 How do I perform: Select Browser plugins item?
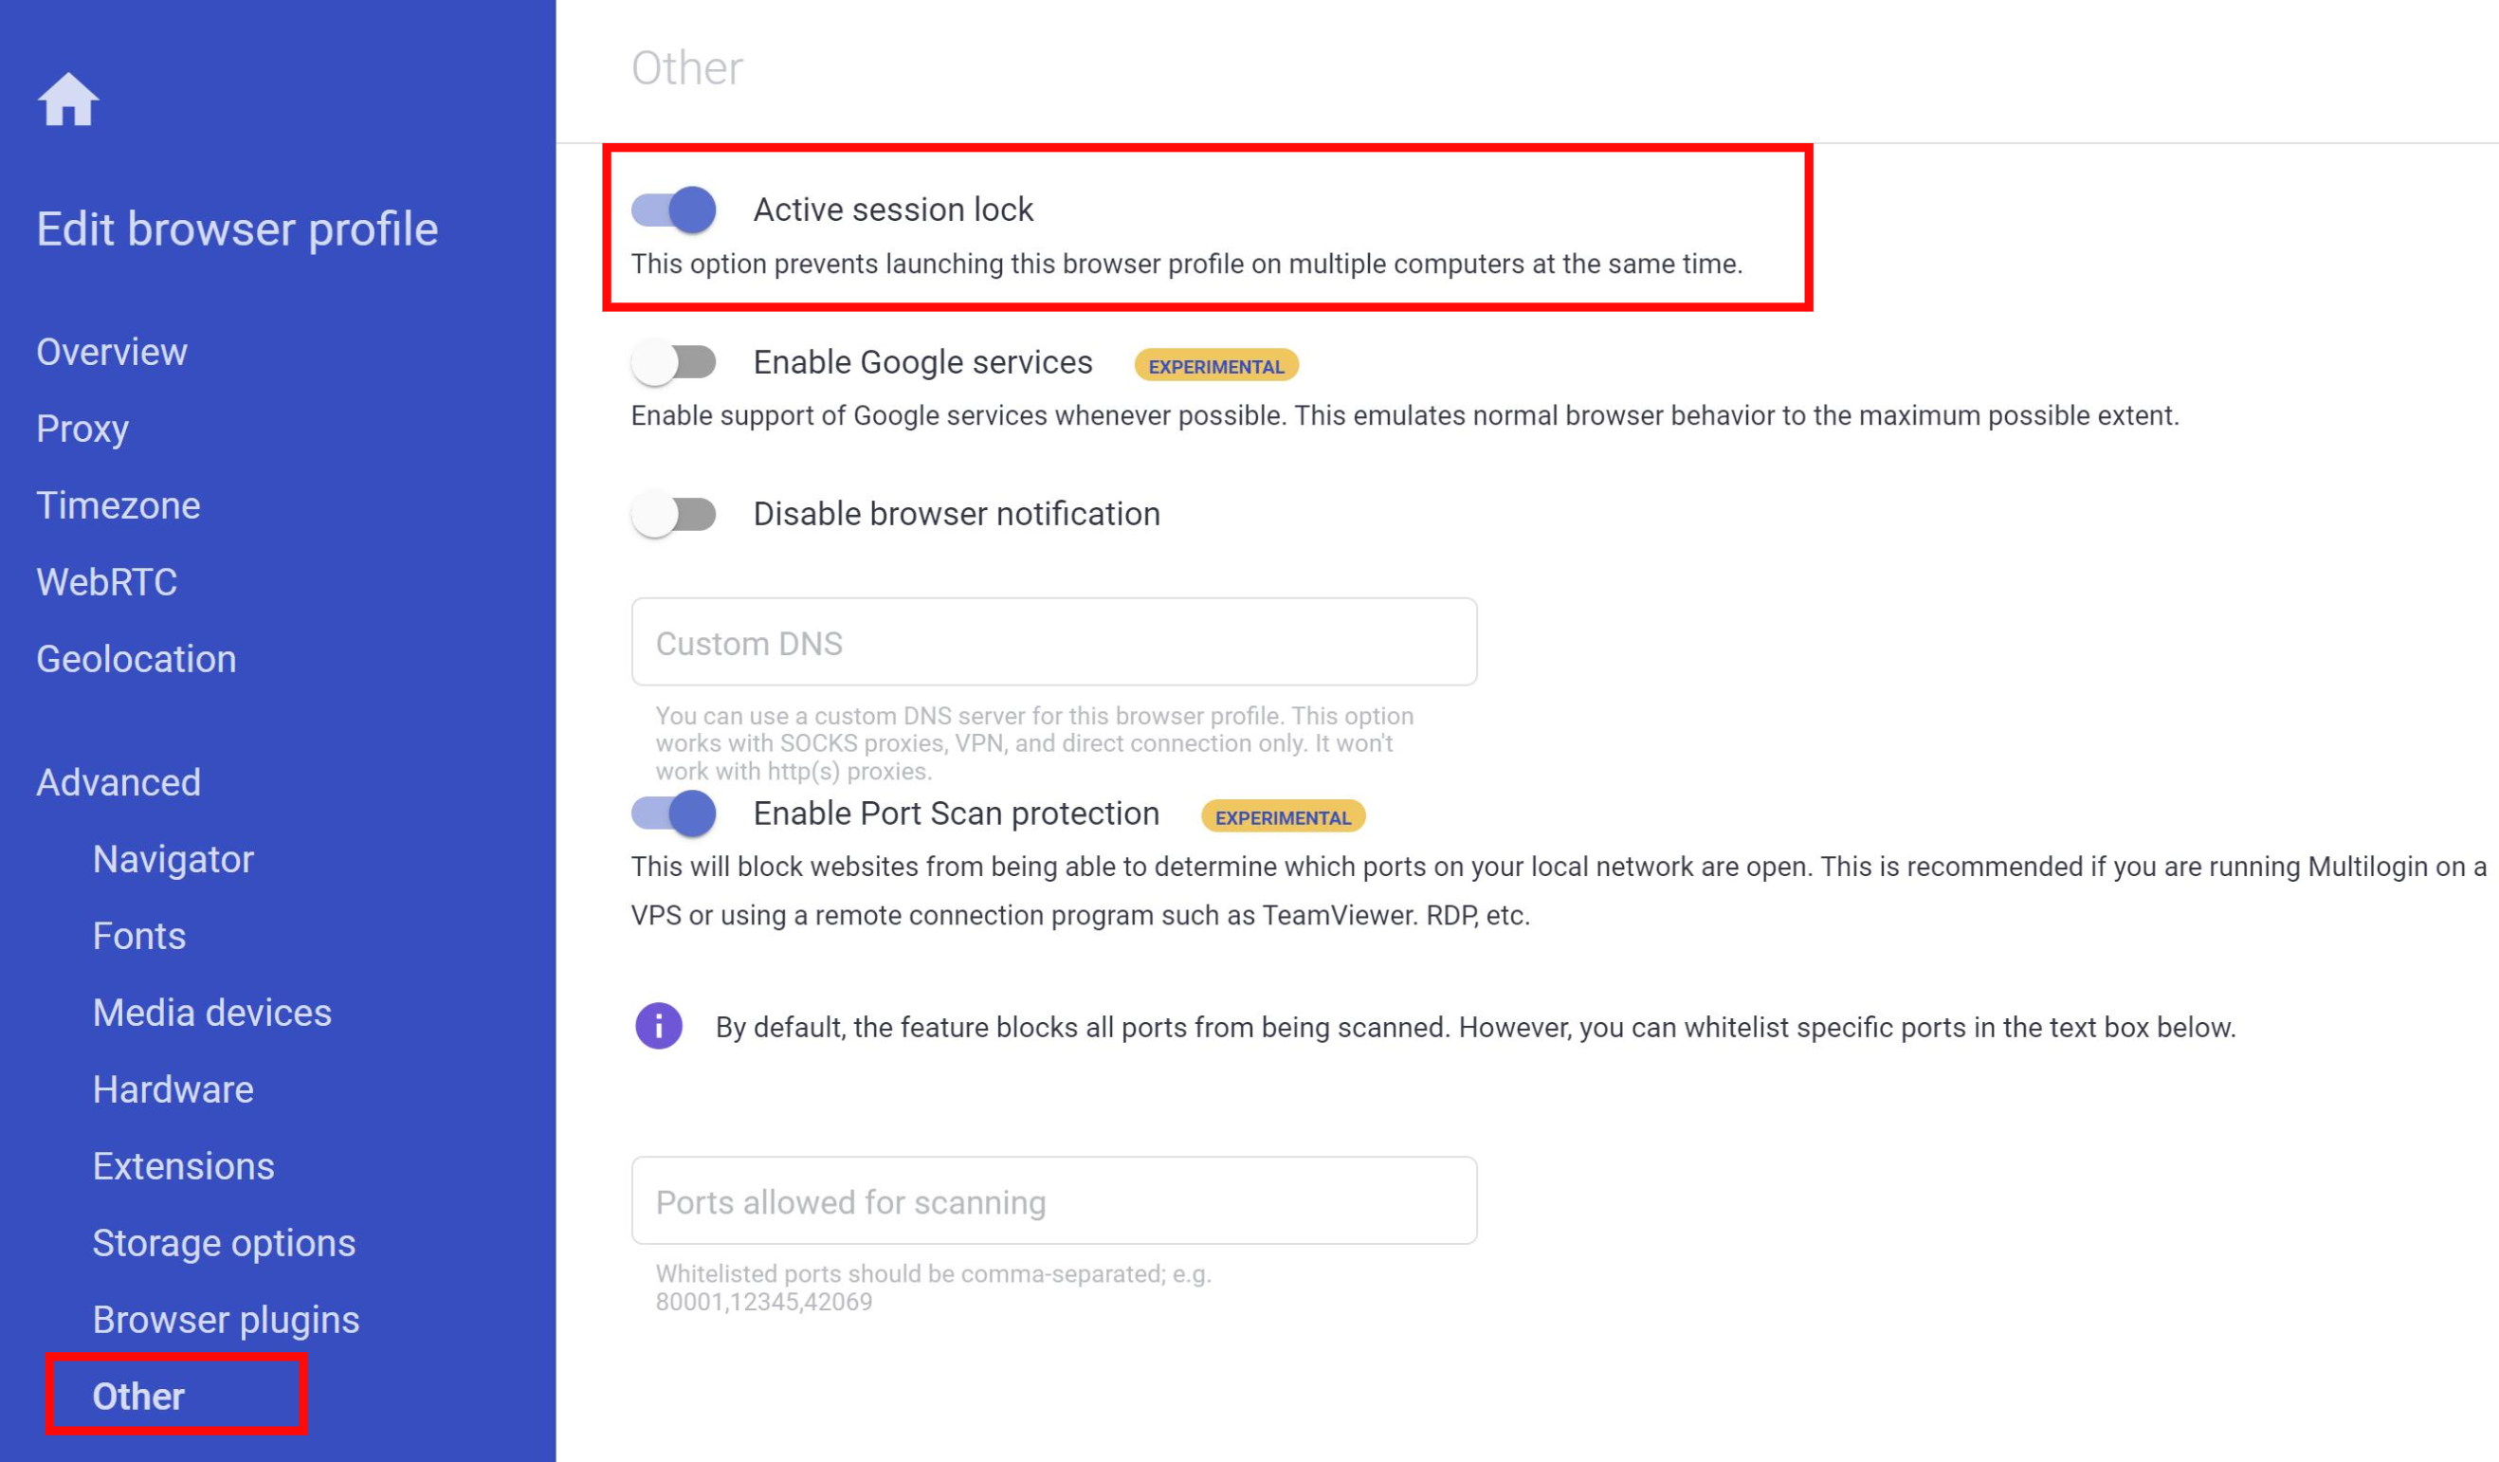click(x=226, y=1319)
